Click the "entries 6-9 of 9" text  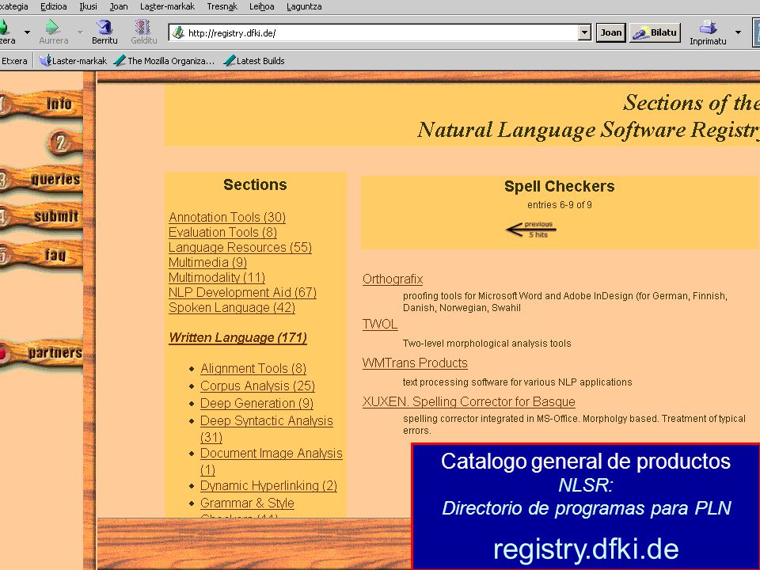(560, 204)
